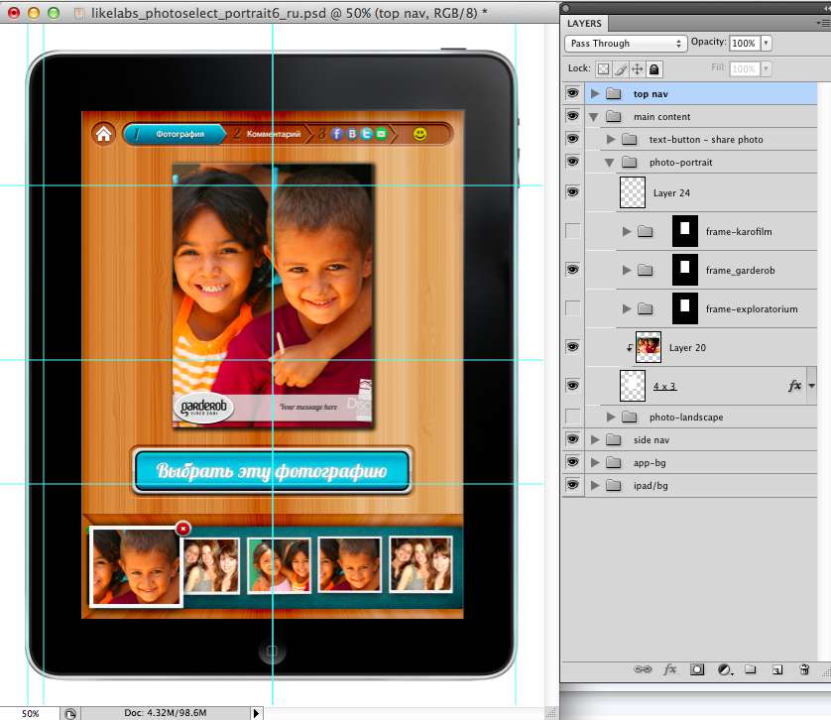The height and width of the screenshot is (720, 831).
Task: Collapse the main content layer group
Action: (x=595, y=117)
